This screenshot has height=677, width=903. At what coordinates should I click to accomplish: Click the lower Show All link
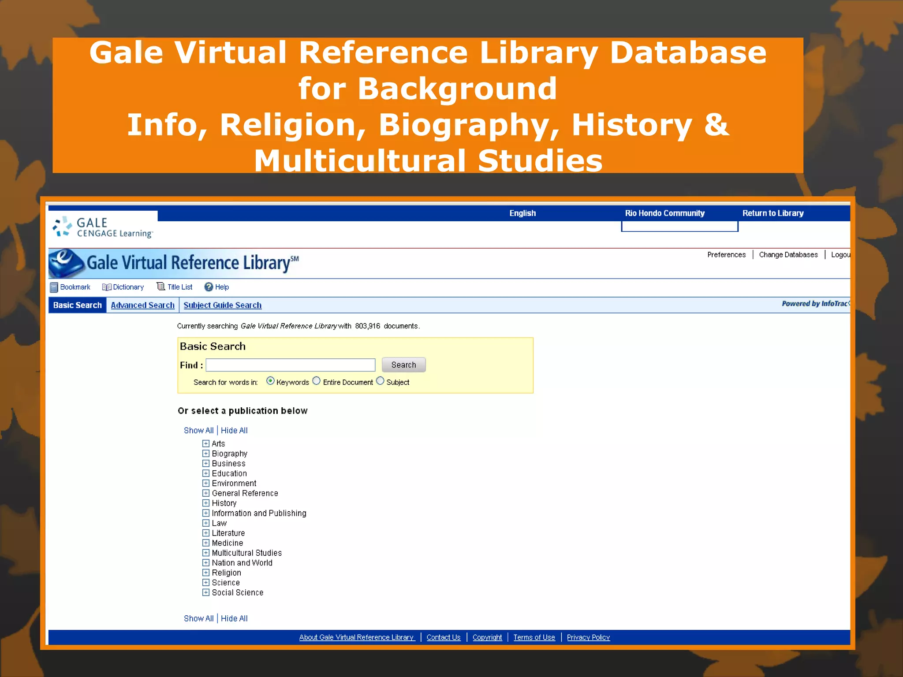[x=198, y=618]
